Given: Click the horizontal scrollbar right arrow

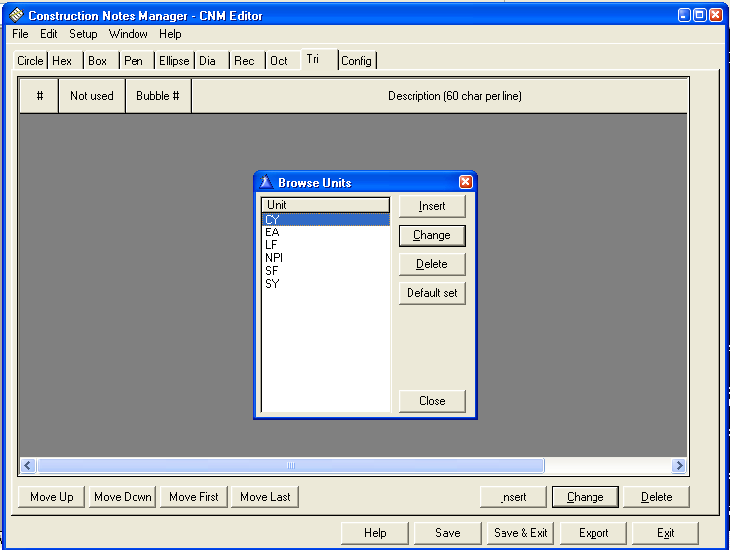Looking at the screenshot, I should [679, 465].
